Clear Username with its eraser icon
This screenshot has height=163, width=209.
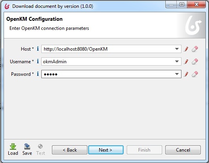click(x=195, y=62)
